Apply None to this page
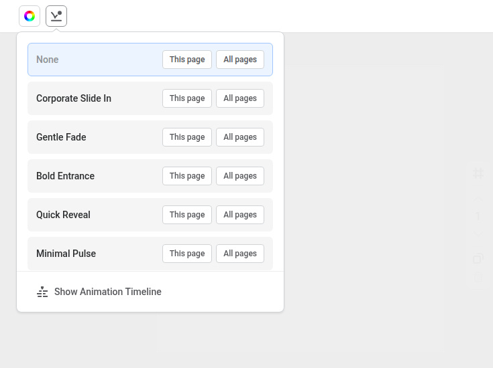The height and width of the screenshot is (368, 493). point(187,60)
